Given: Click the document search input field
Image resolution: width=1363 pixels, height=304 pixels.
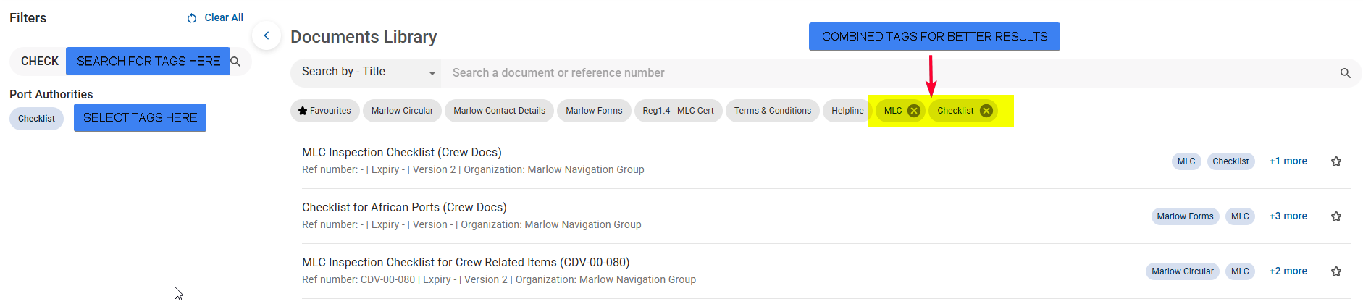Looking at the screenshot, I should click(x=891, y=73).
